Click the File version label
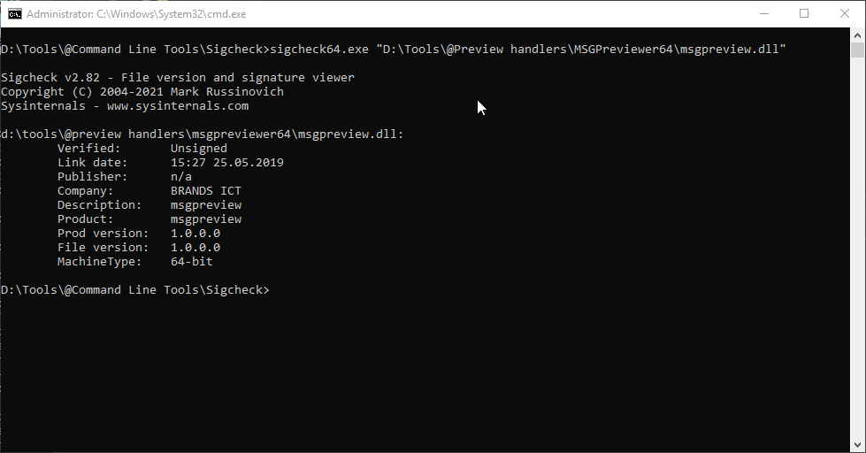Screen dimensions: 866x453 [103, 248]
